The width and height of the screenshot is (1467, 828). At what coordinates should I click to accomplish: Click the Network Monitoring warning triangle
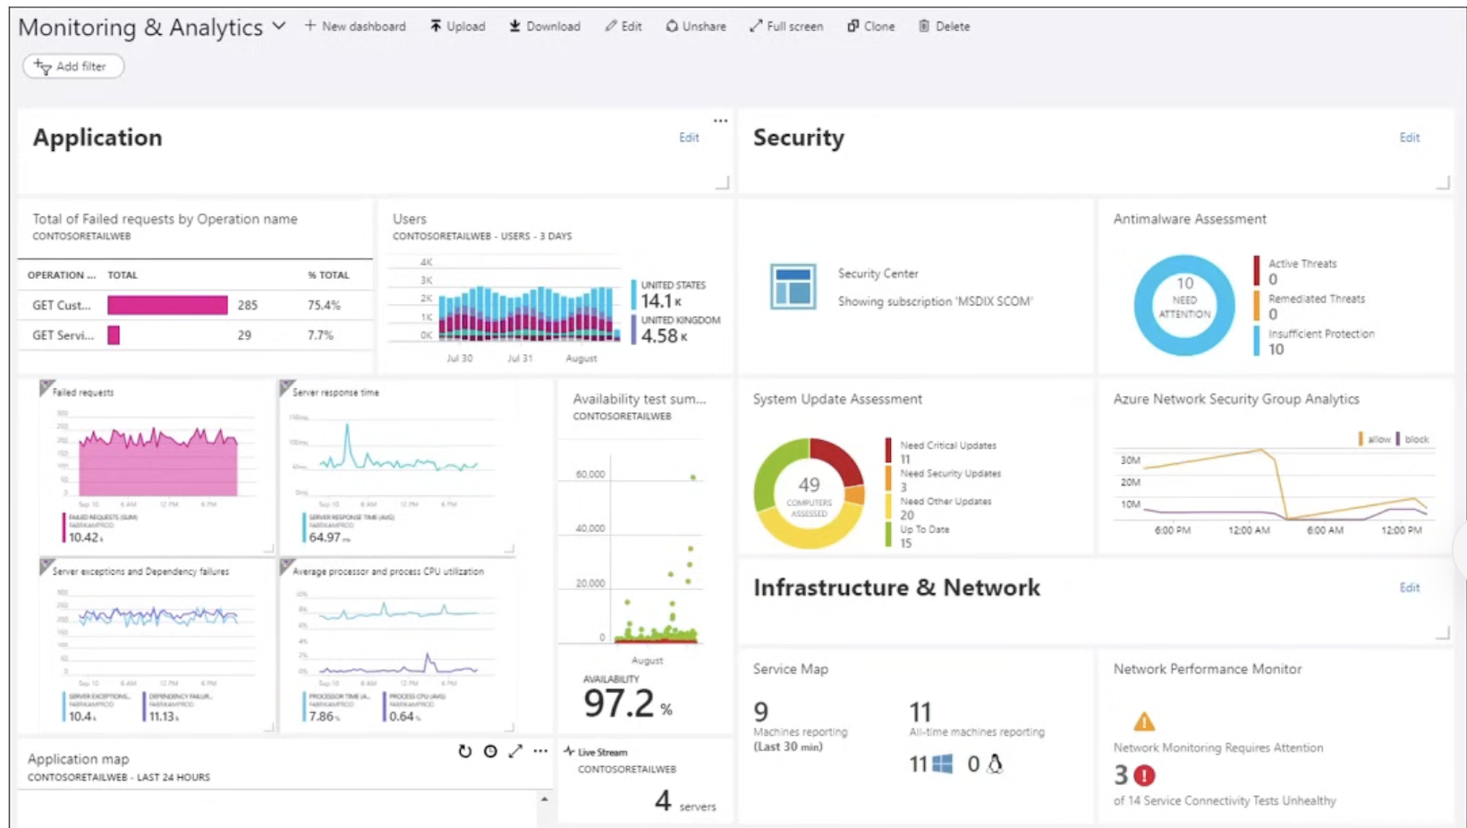click(1143, 721)
